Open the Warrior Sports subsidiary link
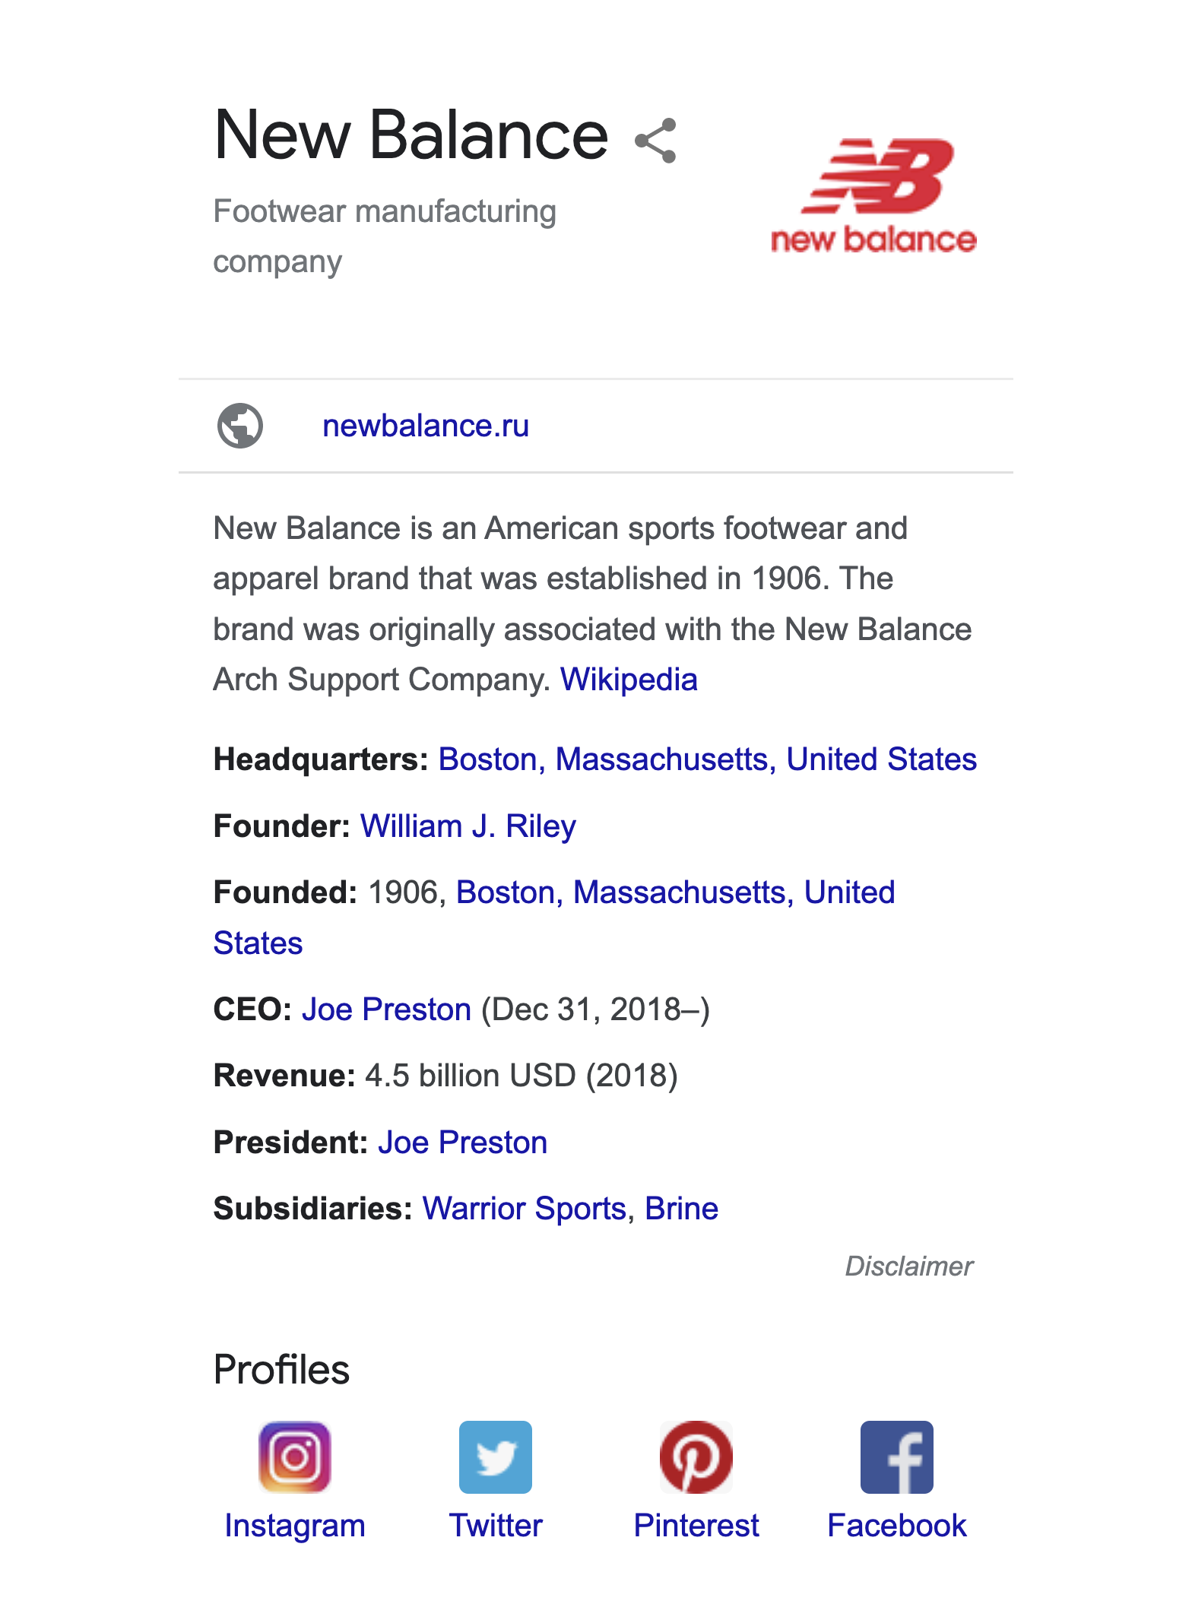 click(x=525, y=1209)
